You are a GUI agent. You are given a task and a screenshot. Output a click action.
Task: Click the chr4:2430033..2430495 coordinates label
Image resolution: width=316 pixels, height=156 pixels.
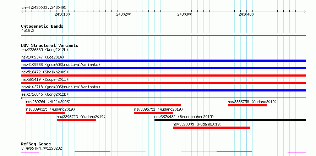click(44, 8)
